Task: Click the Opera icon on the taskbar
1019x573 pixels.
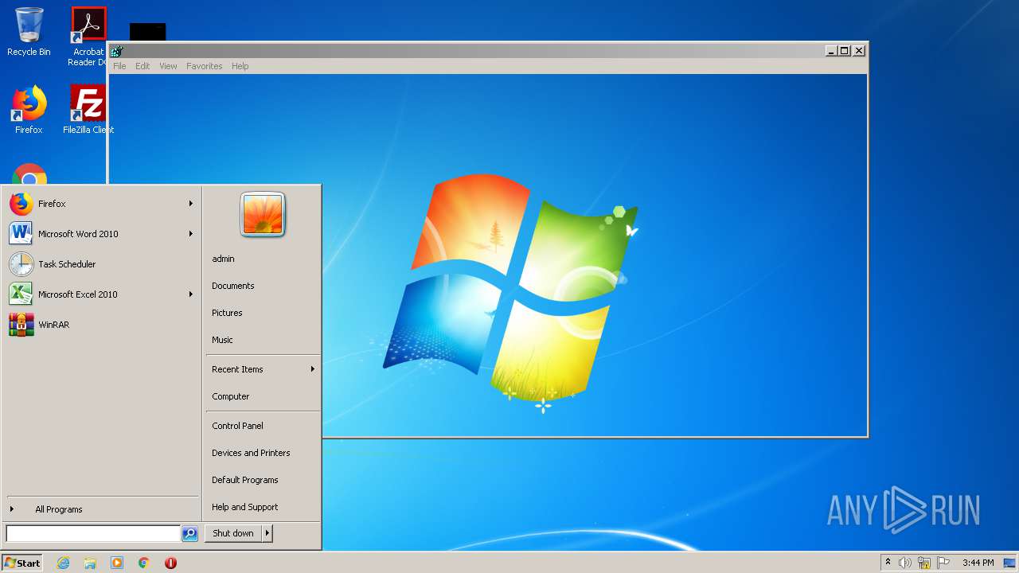Action: (x=170, y=563)
